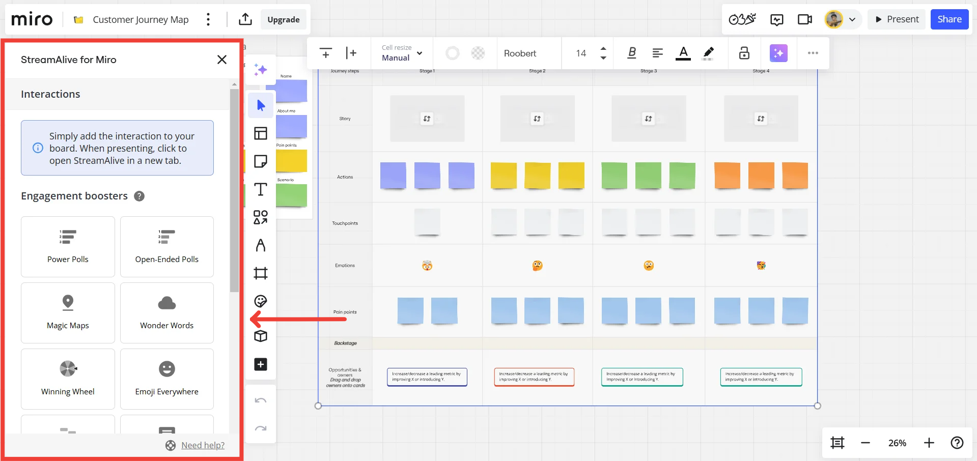
Task: Open the comments and reactions panel
Action: click(x=777, y=19)
